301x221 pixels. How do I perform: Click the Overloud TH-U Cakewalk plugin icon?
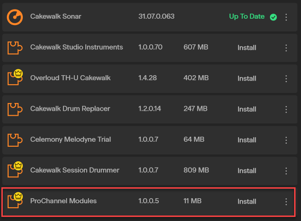[15, 77]
